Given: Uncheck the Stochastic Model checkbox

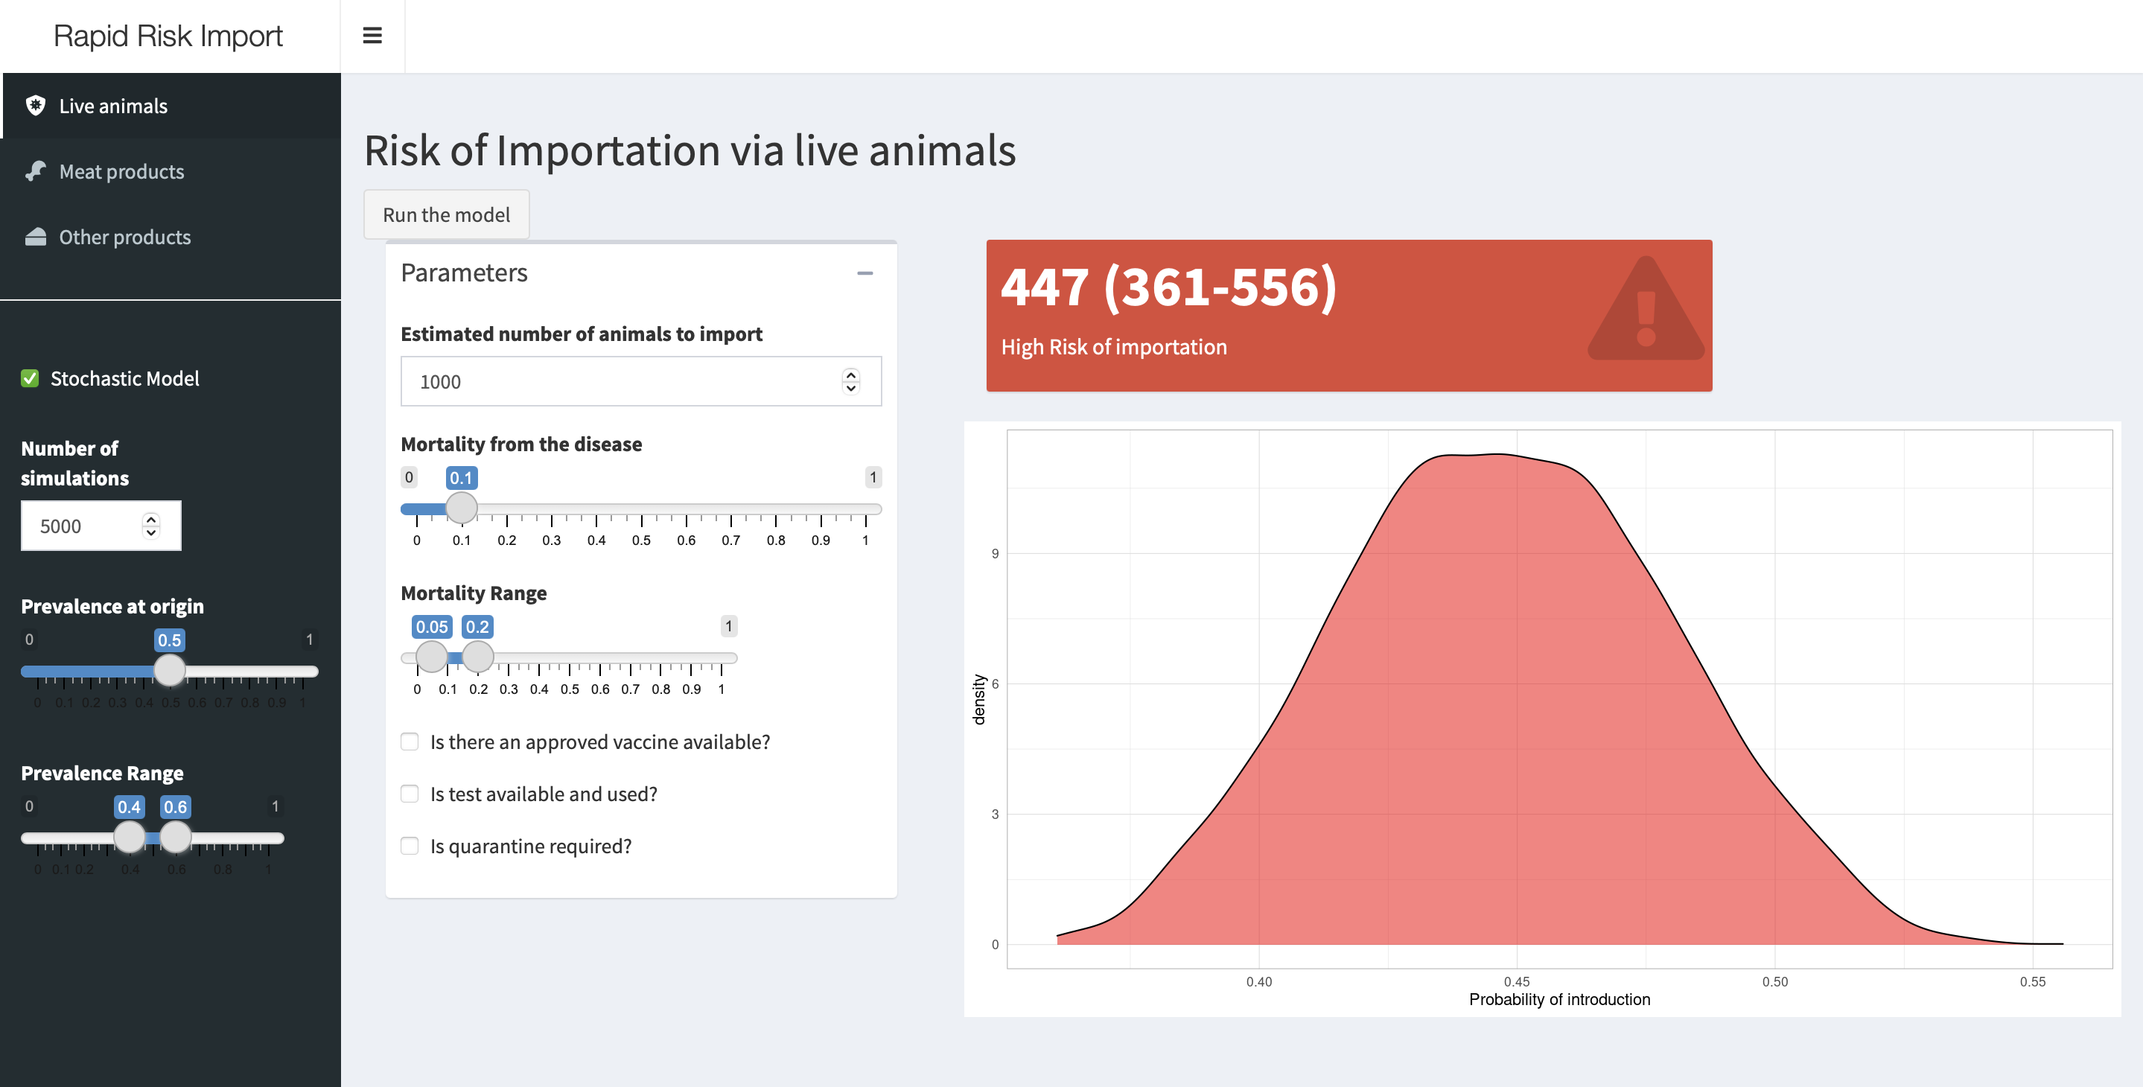Looking at the screenshot, I should 30,378.
